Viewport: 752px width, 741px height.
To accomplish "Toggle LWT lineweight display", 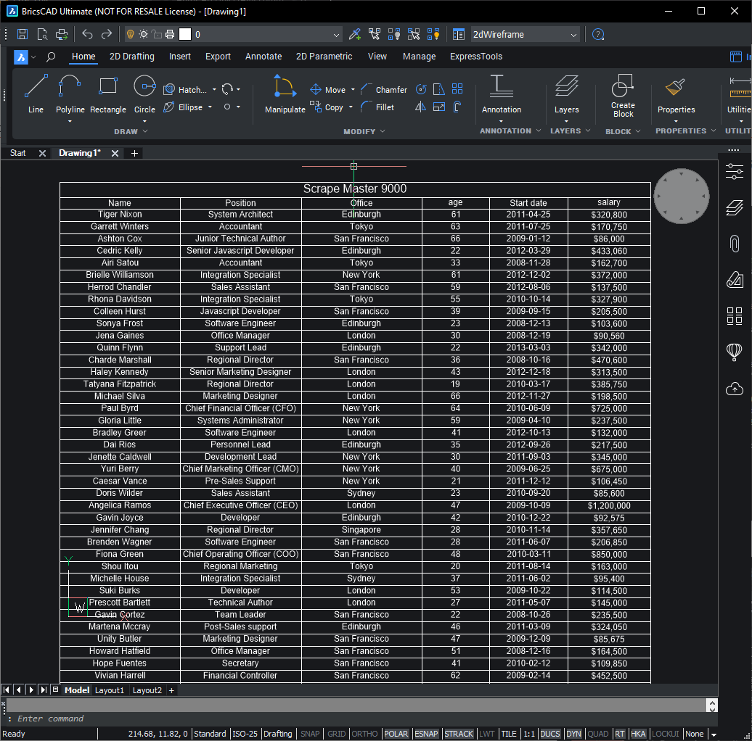I will point(487,733).
